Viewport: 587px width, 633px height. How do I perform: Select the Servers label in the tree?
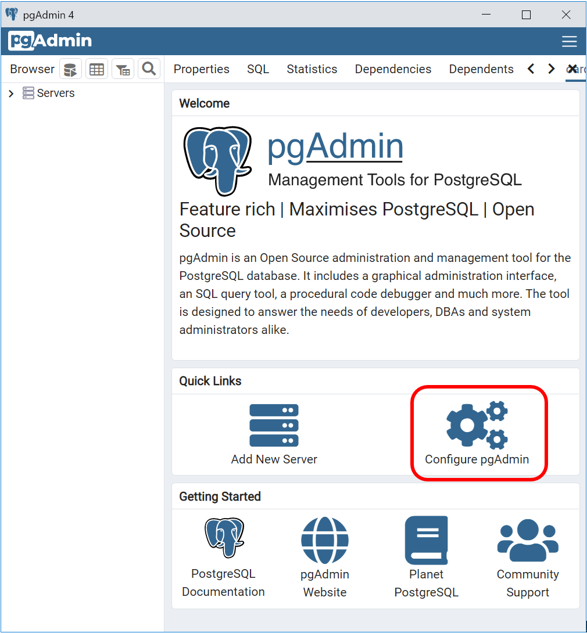[56, 93]
